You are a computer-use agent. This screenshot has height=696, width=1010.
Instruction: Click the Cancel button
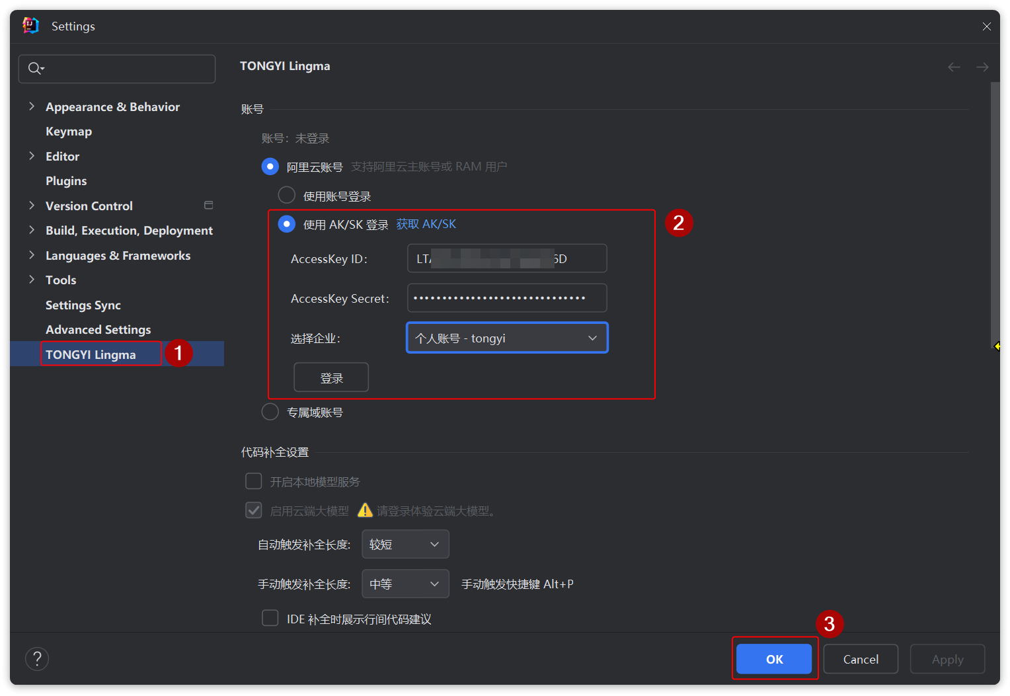click(x=861, y=659)
